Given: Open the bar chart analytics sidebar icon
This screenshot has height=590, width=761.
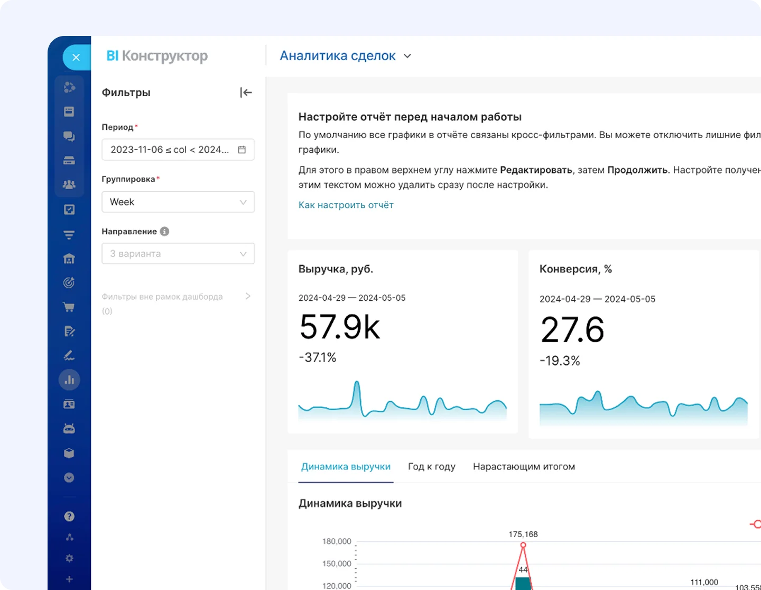Looking at the screenshot, I should pos(69,380).
